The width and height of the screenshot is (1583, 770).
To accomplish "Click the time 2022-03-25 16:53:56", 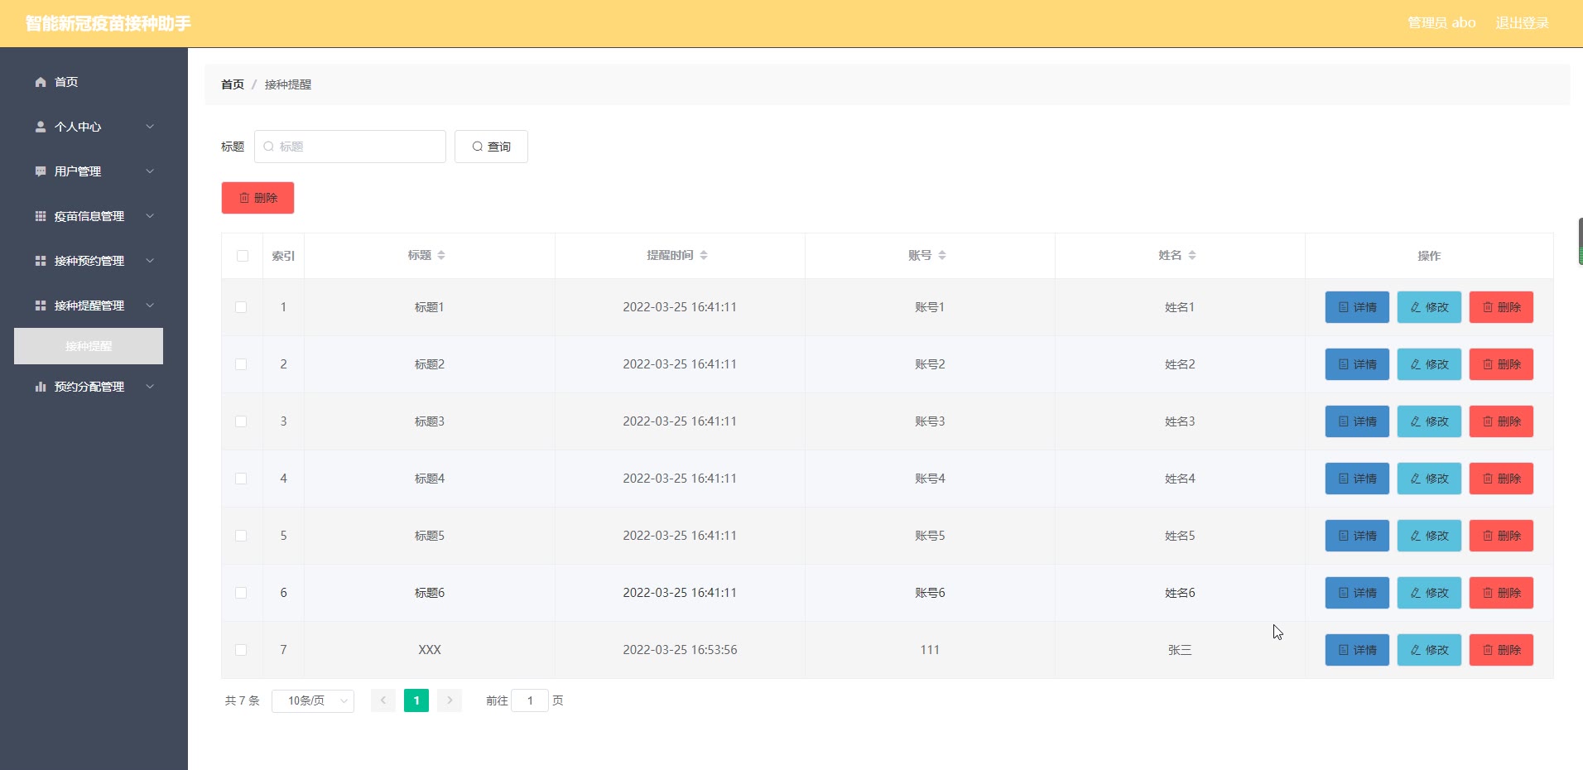I will 680,650.
